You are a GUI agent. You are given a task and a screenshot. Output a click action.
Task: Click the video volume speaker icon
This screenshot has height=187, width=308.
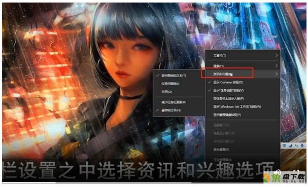(278, 172)
